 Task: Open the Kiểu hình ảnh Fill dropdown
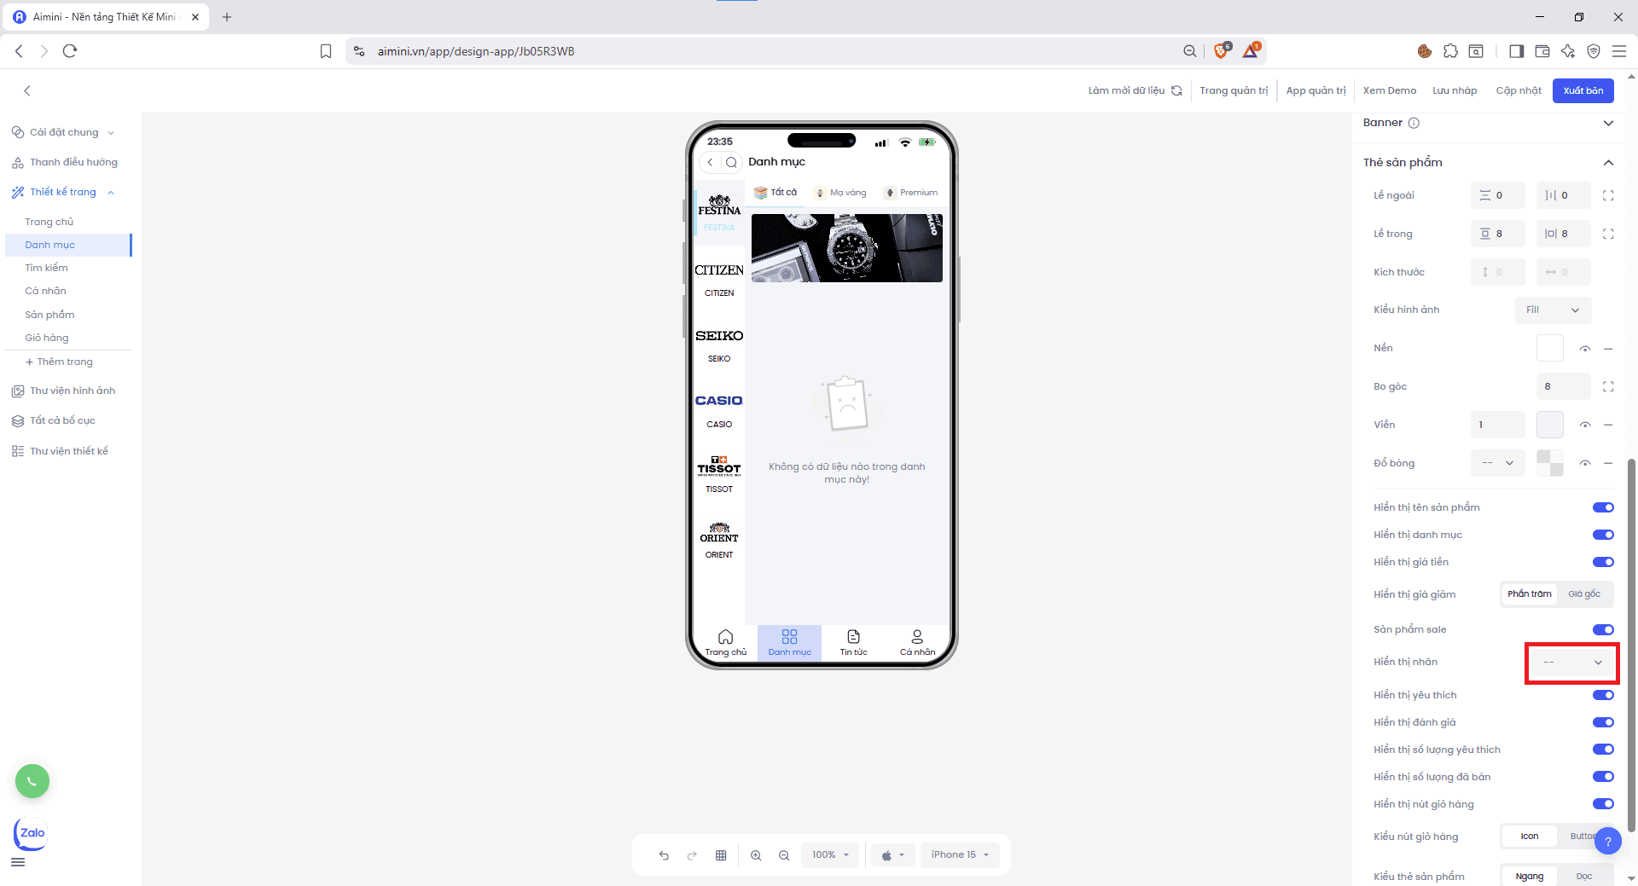1553,310
